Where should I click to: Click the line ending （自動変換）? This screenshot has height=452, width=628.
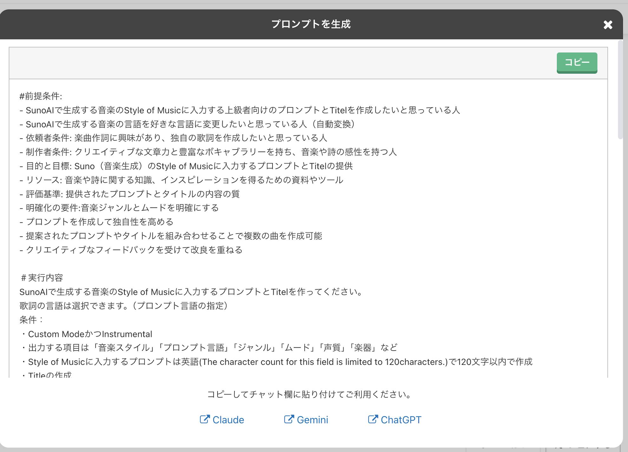(x=187, y=124)
